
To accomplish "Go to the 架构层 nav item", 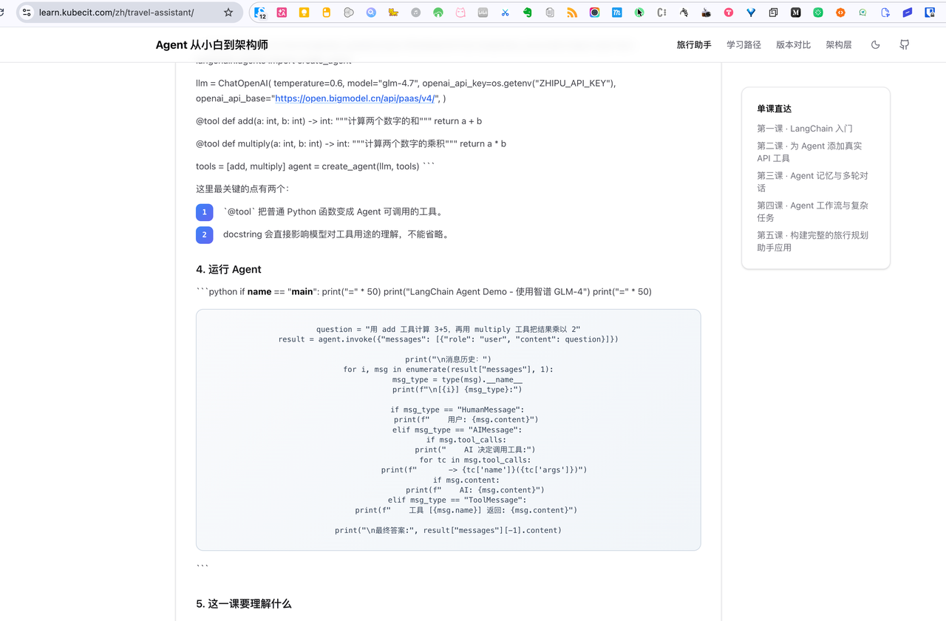I will coord(838,45).
